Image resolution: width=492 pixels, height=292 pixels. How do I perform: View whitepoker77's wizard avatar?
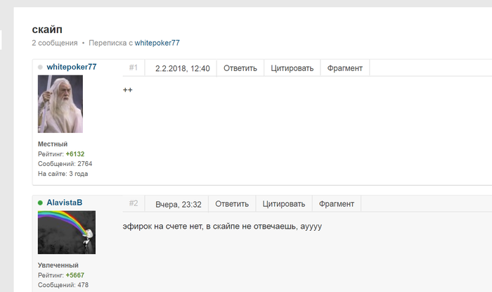click(60, 104)
